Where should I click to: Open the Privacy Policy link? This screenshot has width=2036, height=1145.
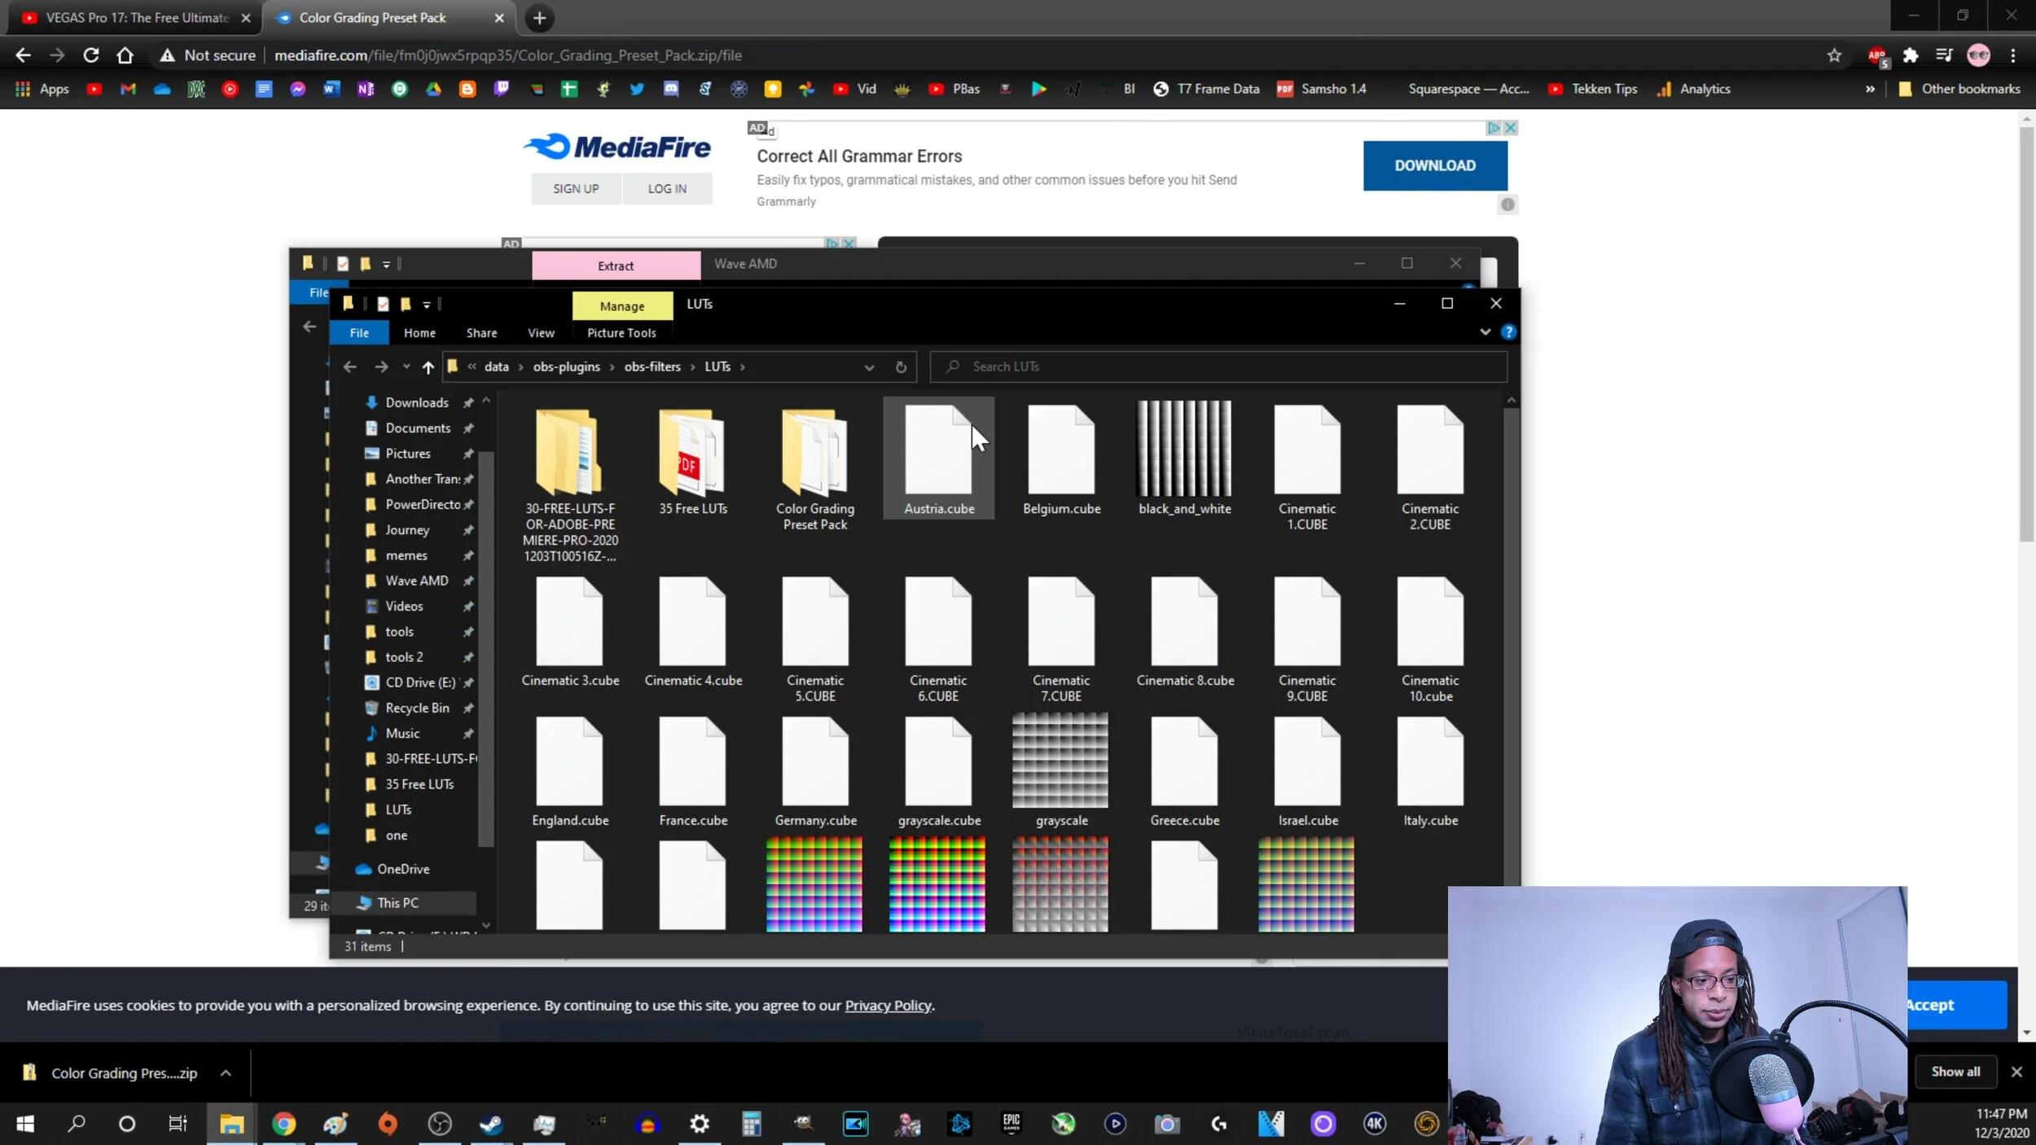(x=888, y=1006)
